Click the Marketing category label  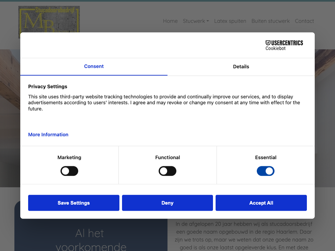(x=69, y=158)
